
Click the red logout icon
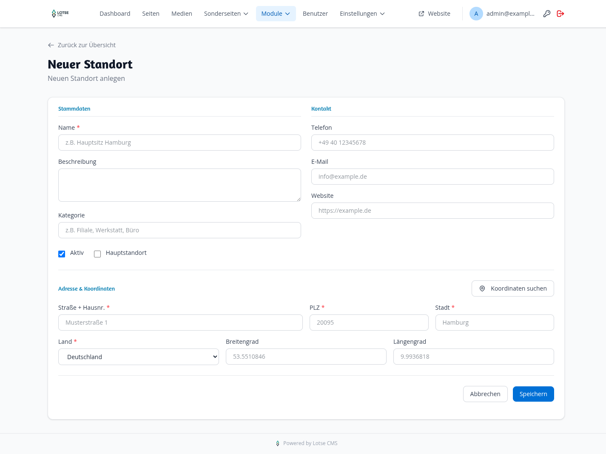click(560, 14)
